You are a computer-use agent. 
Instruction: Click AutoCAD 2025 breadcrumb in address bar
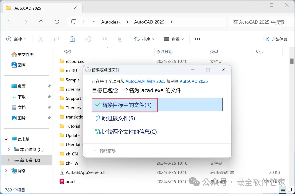(x=149, y=22)
